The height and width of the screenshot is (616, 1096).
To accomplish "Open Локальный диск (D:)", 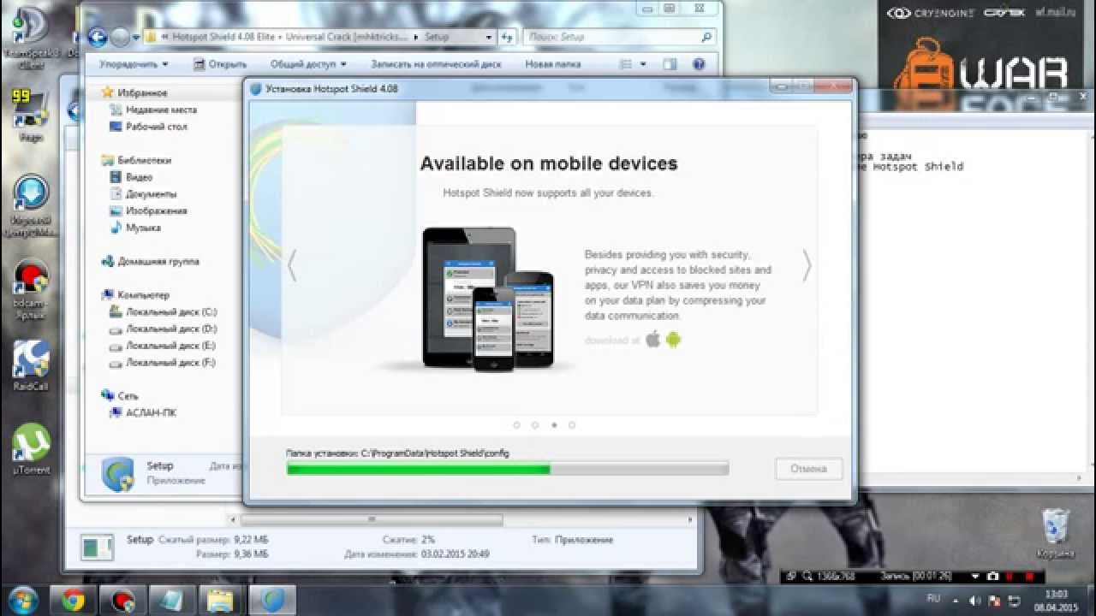I will pos(164,329).
